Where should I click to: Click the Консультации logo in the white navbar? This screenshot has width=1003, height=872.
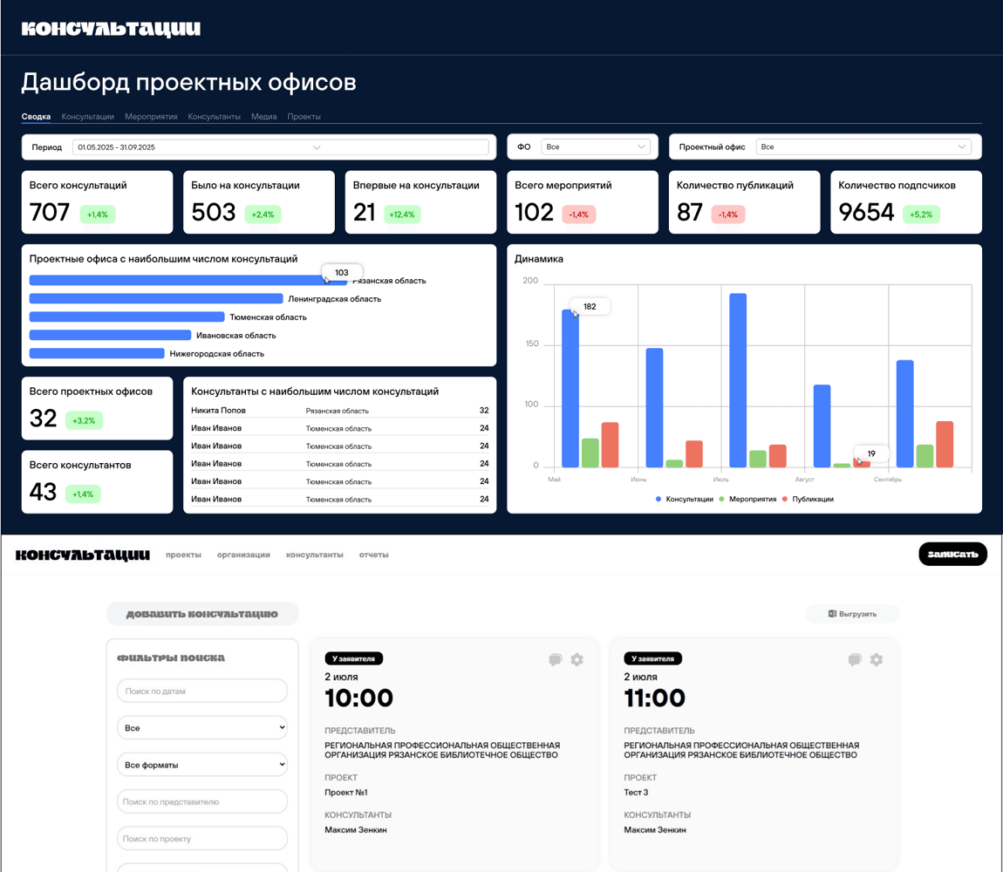coord(83,555)
